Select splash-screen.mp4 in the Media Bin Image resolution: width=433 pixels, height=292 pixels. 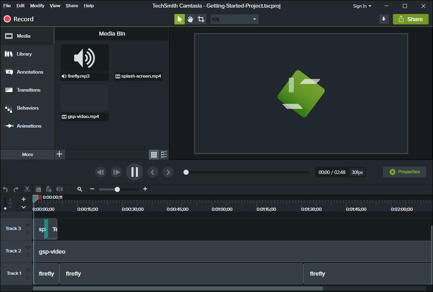[x=138, y=62]
